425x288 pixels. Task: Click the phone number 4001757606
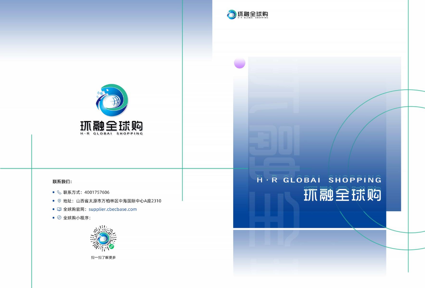click(97, 192)
